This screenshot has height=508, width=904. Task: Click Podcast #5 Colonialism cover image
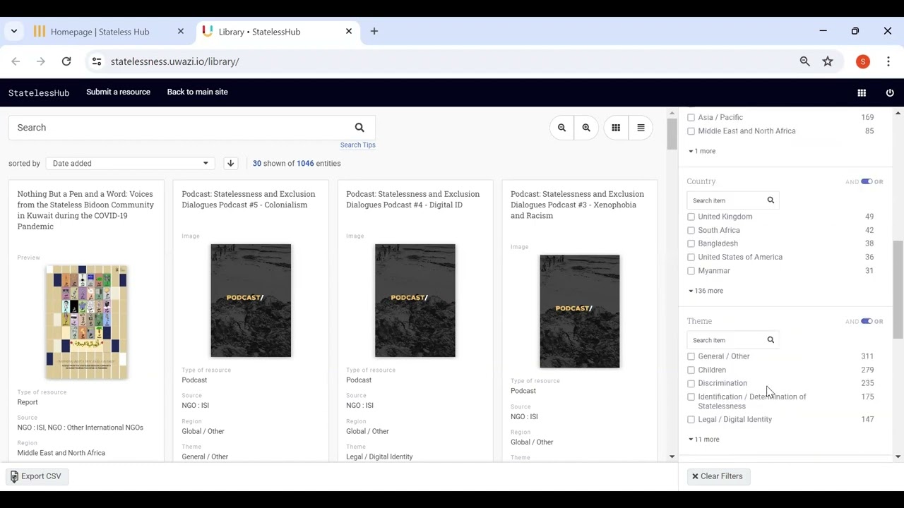[x=251, y=301]
